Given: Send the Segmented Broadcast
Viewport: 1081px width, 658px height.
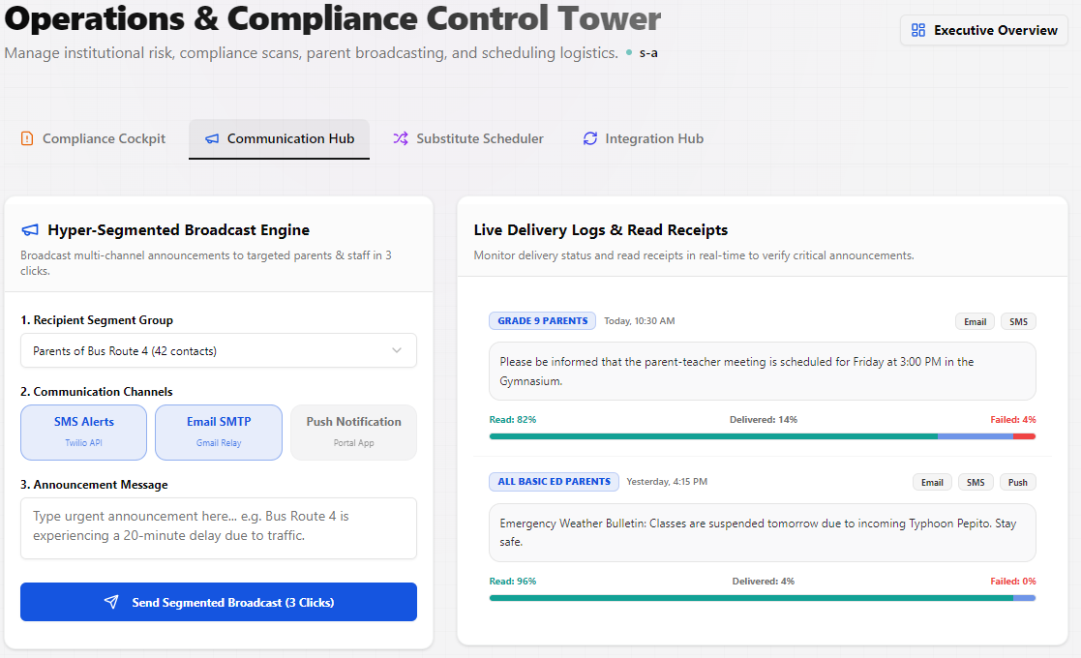Looking at the screenshot, I should [219, 602].
